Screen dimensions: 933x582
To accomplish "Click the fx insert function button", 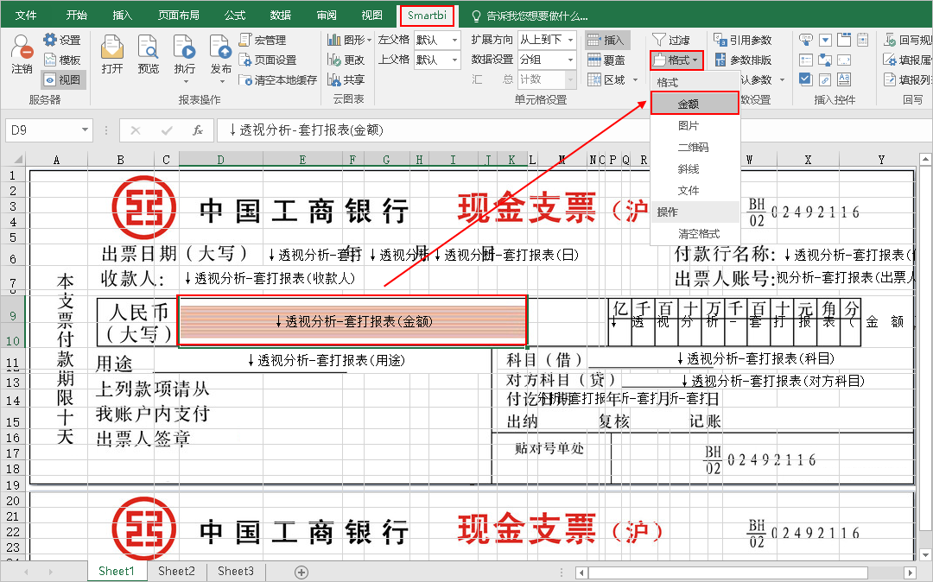I will pyautogui.click(x=198, y=130).
